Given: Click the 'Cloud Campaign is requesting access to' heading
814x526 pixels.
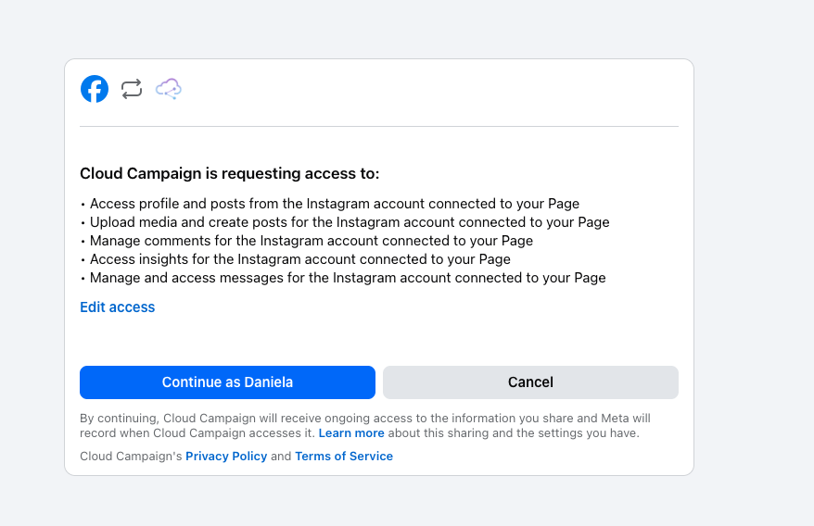Looking at the screenshot, I should click(x=230, y=174).
